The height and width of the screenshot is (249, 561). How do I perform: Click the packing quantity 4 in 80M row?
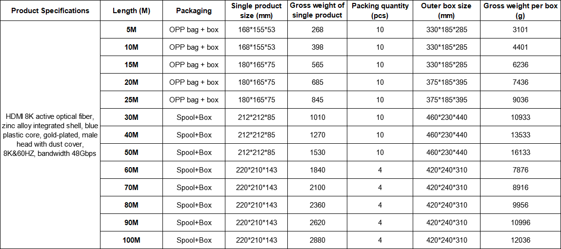[380, 205]
